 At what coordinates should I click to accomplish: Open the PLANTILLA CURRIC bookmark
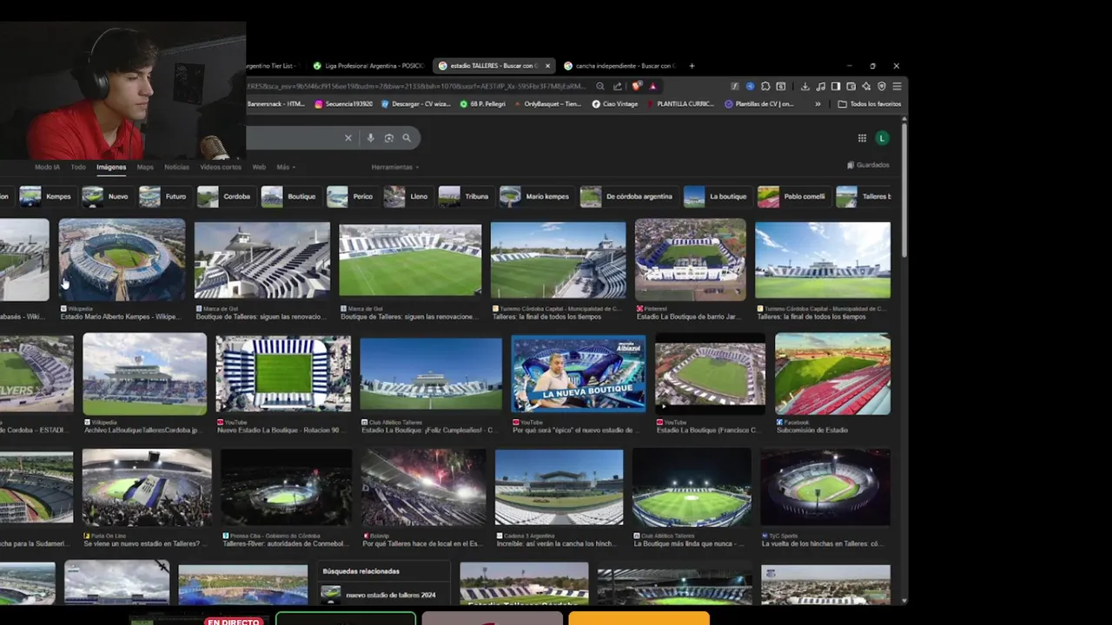(680, 104)
